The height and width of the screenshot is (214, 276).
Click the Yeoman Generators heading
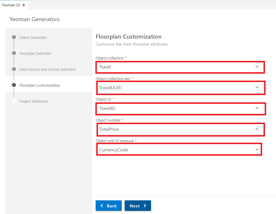[34, 19]
